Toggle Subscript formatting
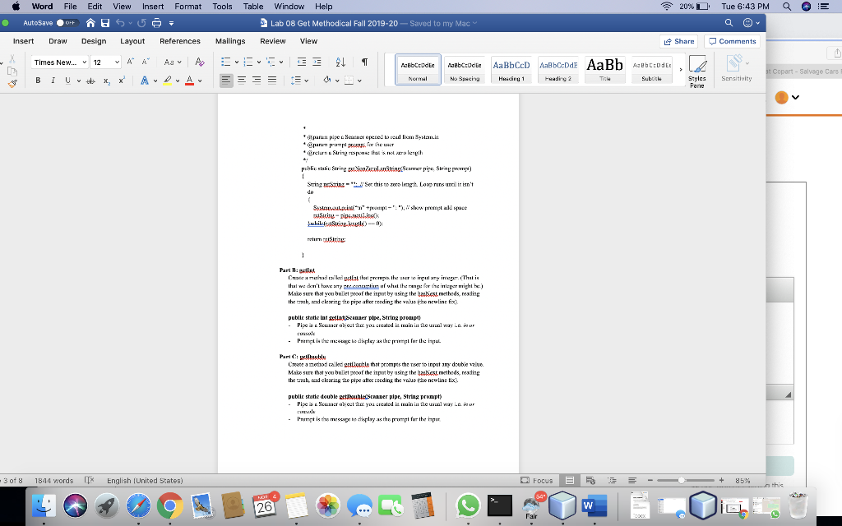Viewport: 842px width, 526px height. (107, 81)
